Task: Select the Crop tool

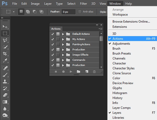Action: coord(5,54)
